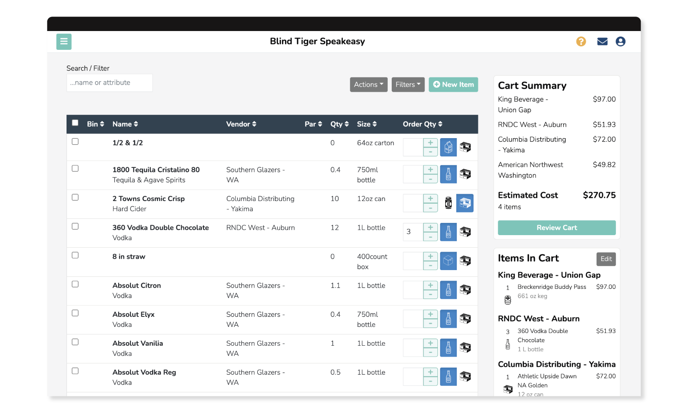
Task: Open the help question mark icon
Action: (581, 42)
